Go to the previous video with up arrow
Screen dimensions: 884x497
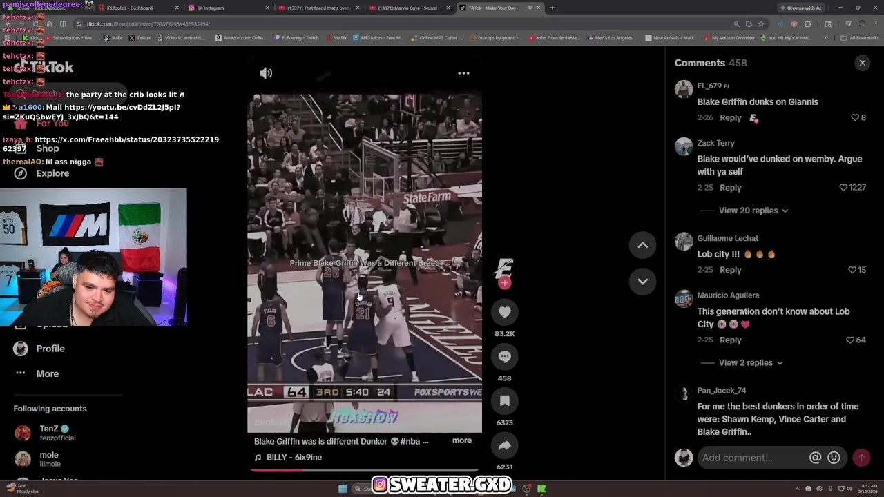[x=642, y=245]
